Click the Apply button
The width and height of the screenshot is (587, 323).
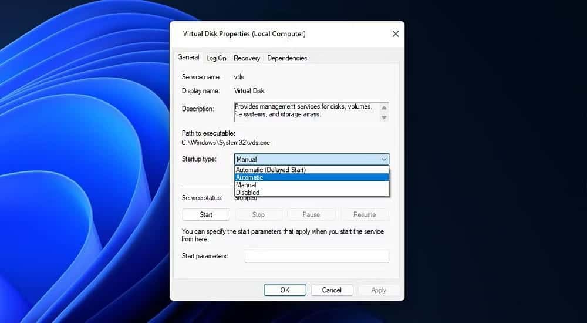coord(379,290)
